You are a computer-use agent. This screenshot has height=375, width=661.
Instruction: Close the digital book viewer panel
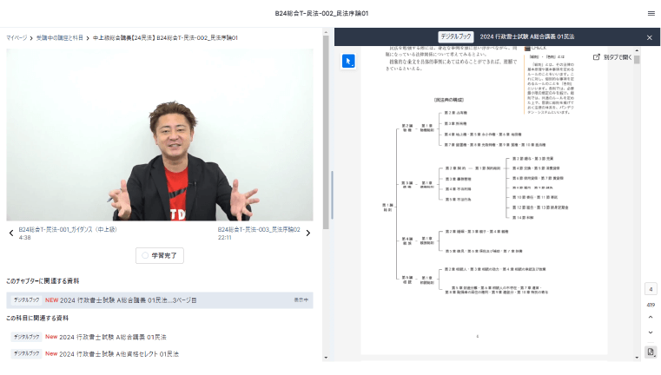pyautogui.click(x=649, y=37)
